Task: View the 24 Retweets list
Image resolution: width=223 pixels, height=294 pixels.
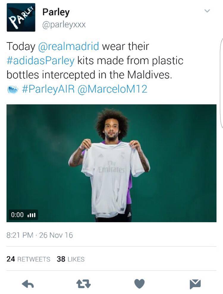Action: coord(28,259)
